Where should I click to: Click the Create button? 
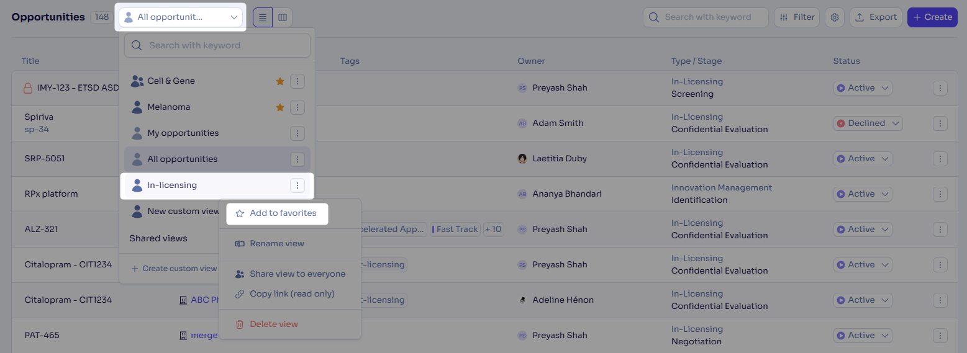pos(932,17)
